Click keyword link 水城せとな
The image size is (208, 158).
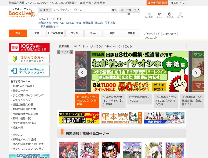(45, 23)
